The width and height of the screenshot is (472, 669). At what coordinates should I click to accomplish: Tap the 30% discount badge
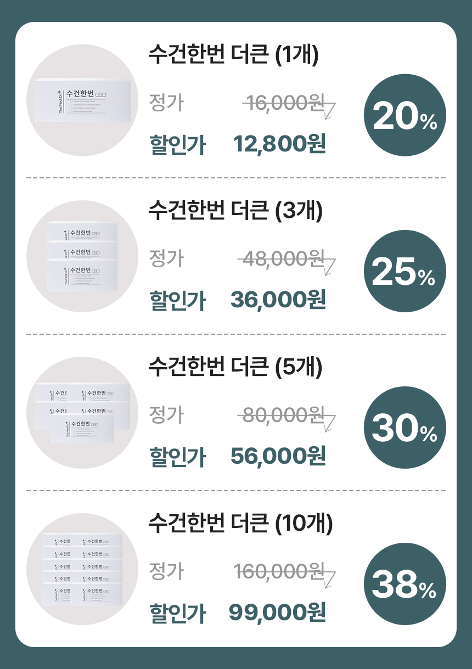click(405, 428)
